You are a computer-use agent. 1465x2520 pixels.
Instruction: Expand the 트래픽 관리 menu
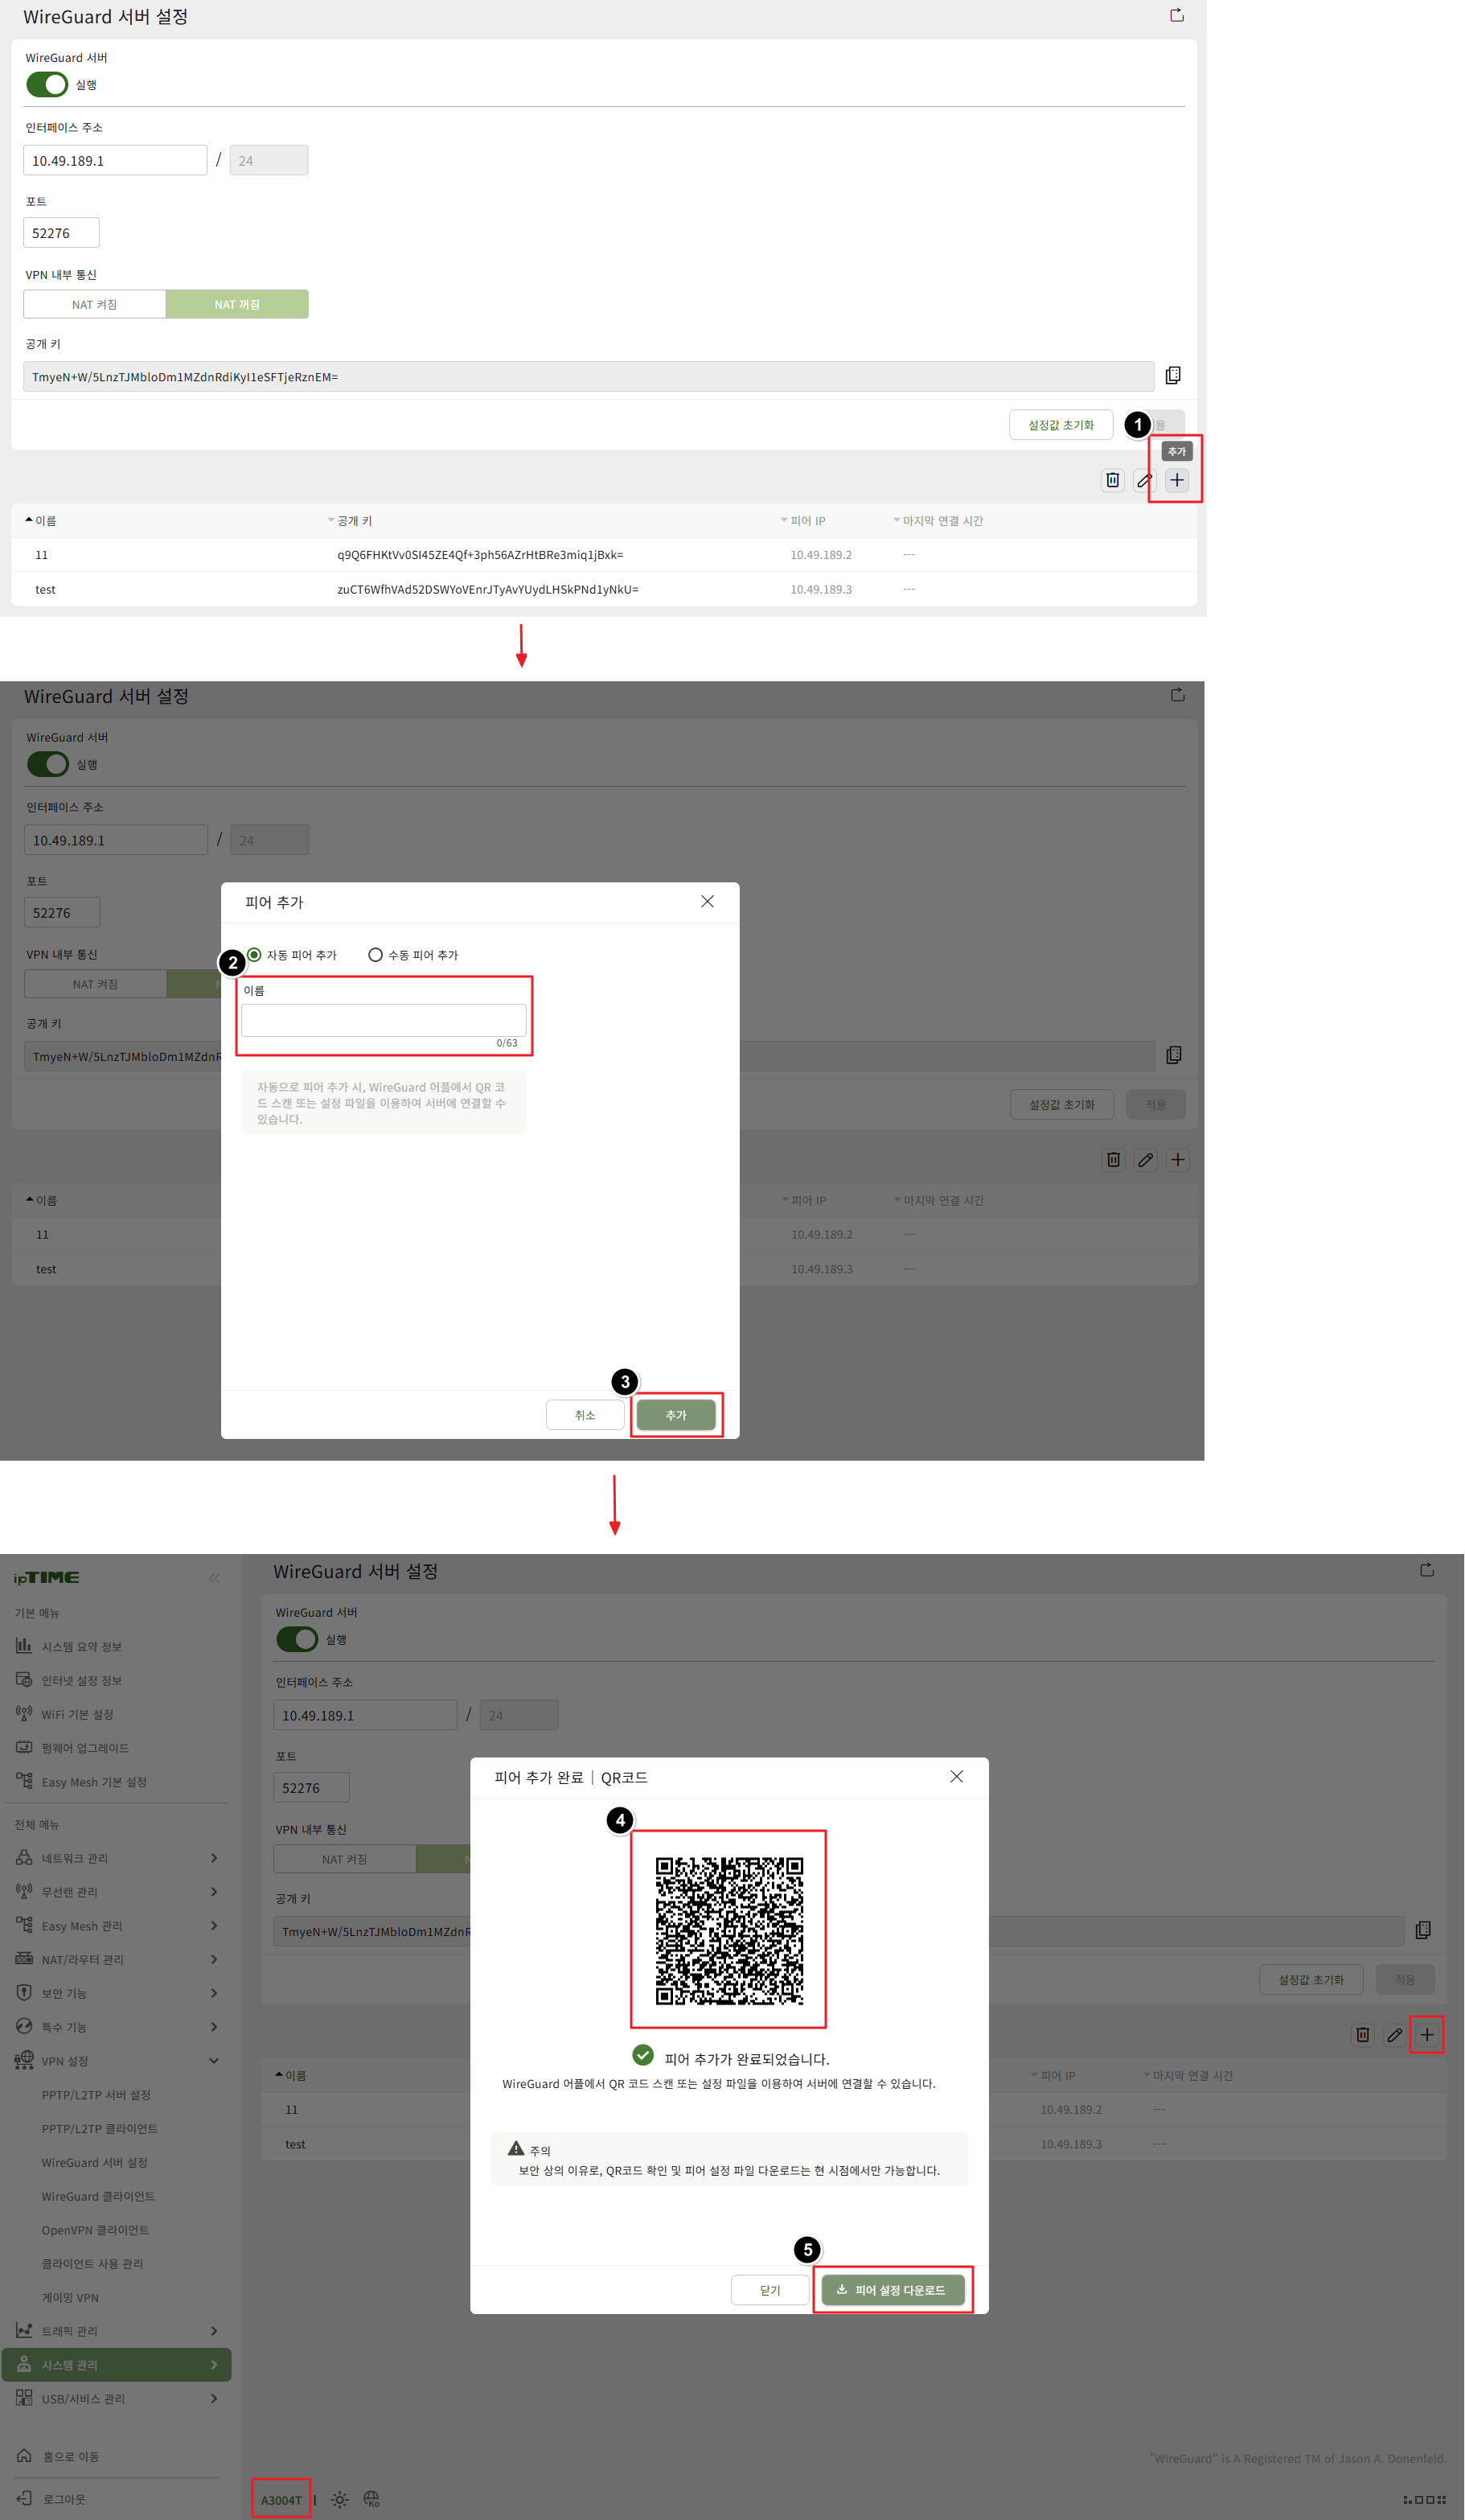coord(117,2331)
